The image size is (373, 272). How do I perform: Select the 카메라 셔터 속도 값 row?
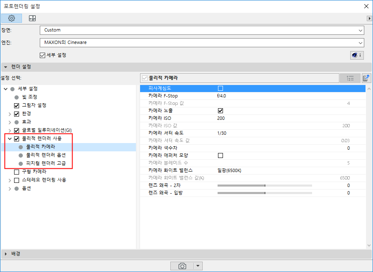click(253, 141)
